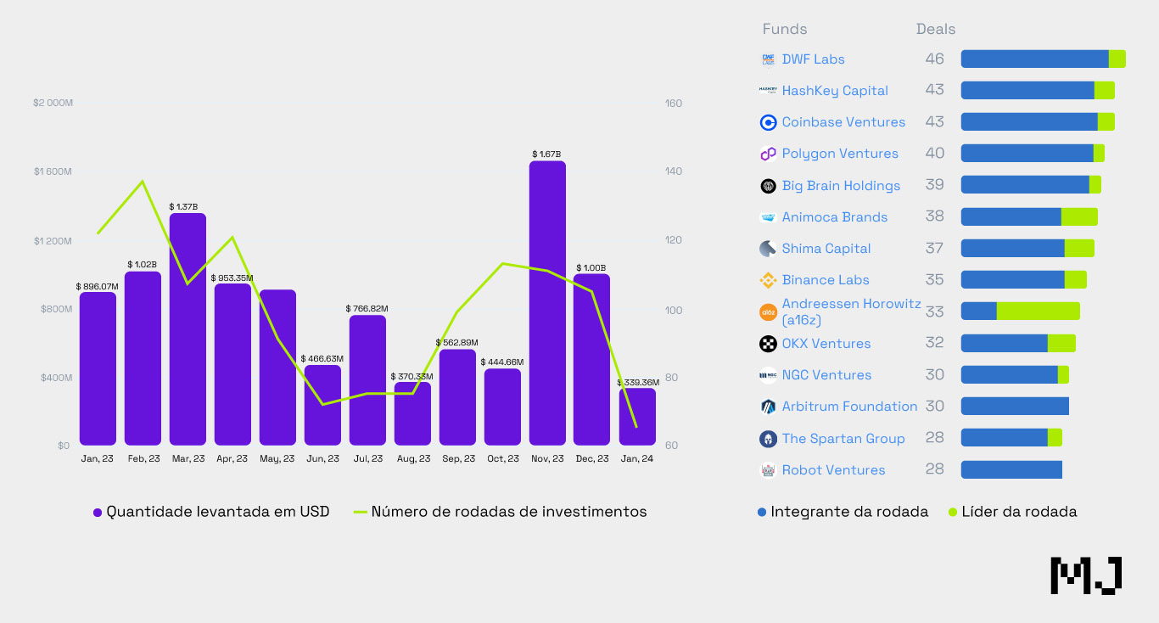Click the Robot Ventures logo icon
Image resolution: width=1159 pixels, height=623 pixels.
[768, 470]
